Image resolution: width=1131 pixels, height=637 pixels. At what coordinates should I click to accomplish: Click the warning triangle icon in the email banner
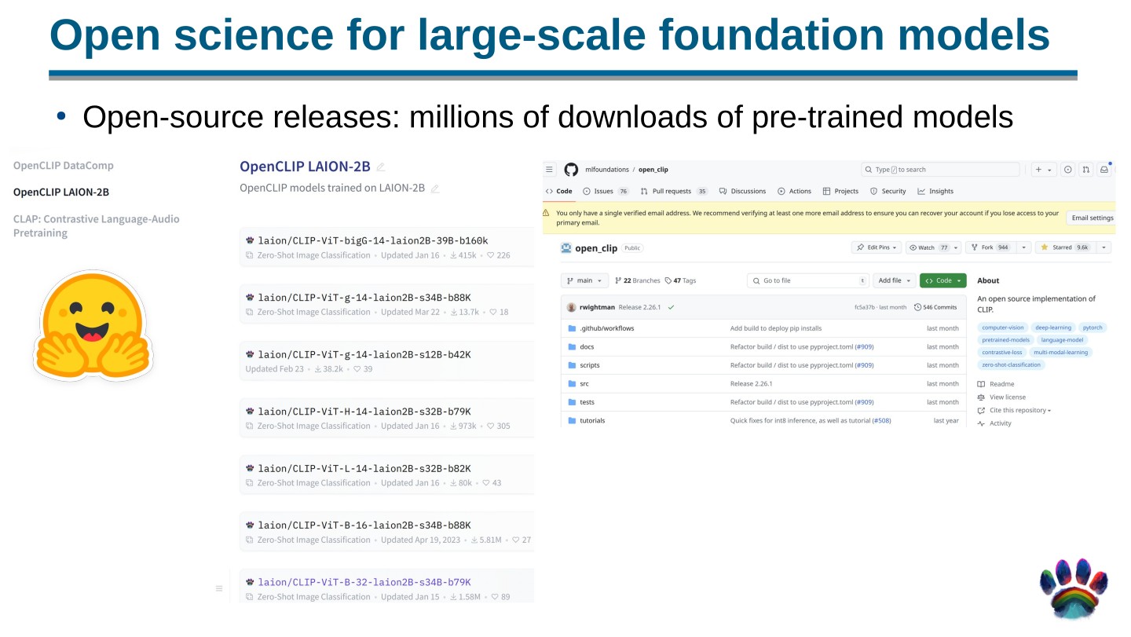pyautogui.click(x=547, y=213)
